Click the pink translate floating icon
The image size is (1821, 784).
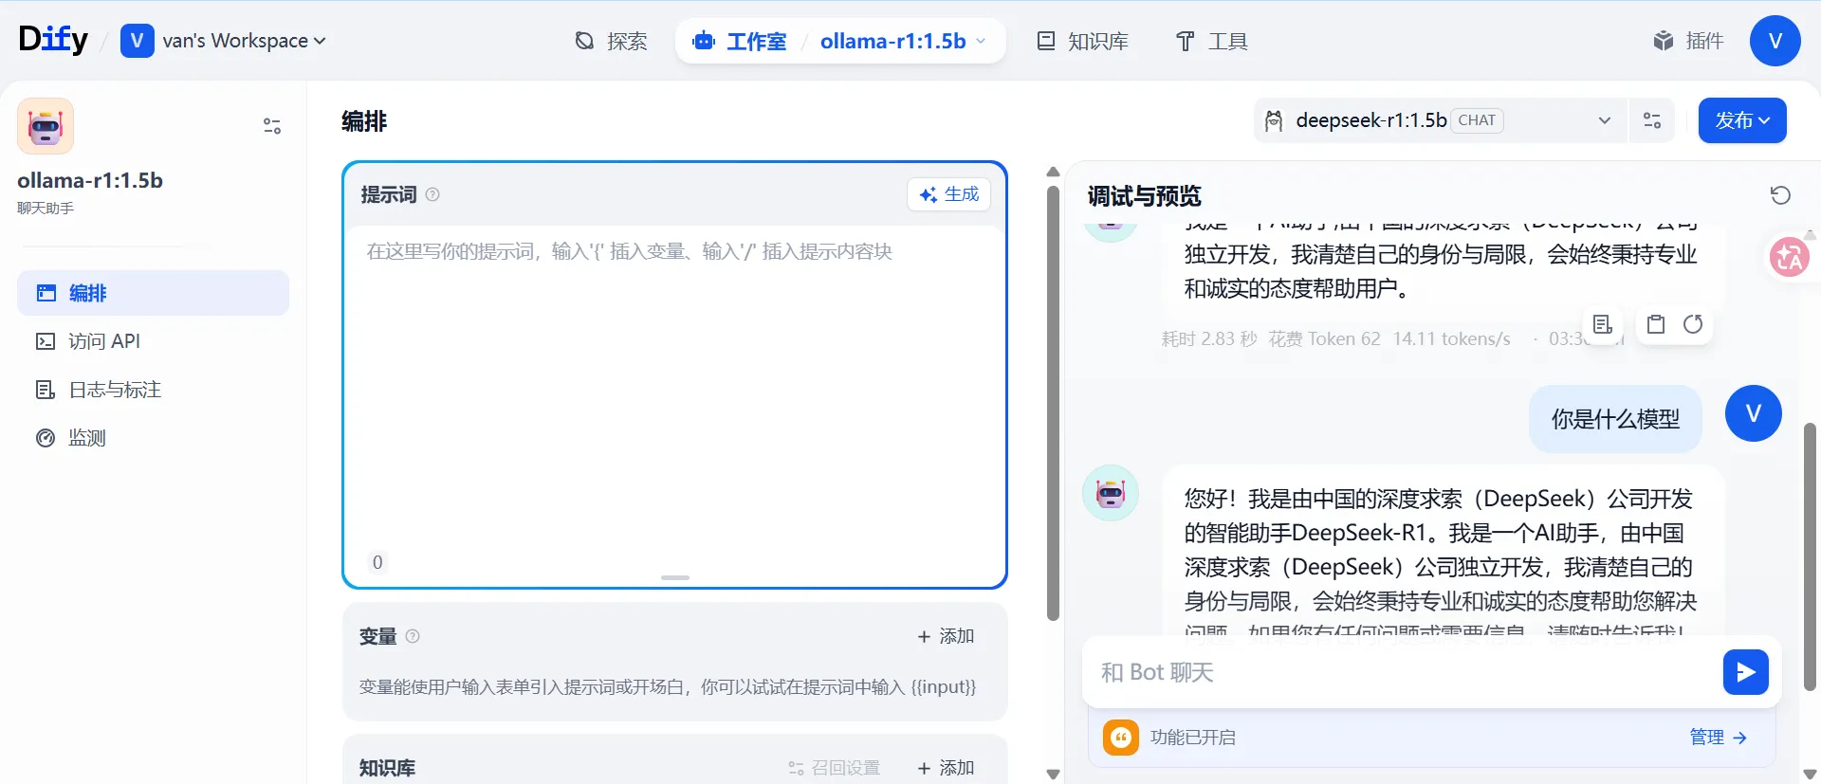tap(1790, 257)
